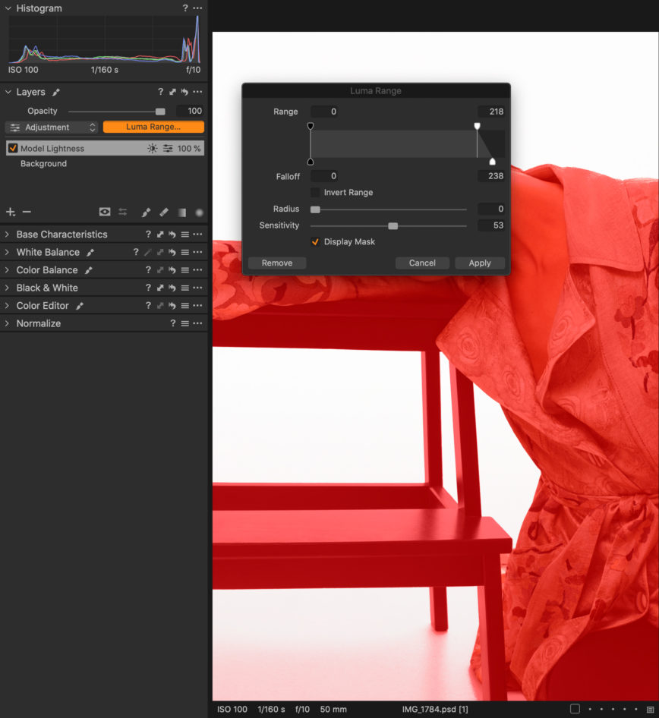
Task: Open the Adjustment layer type dropdown
Action: (x=52, y=127)
